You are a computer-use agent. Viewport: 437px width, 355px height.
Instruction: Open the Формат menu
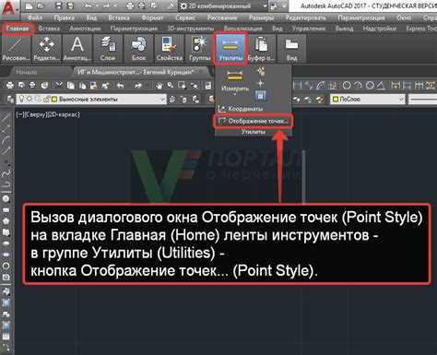[152, 18]
